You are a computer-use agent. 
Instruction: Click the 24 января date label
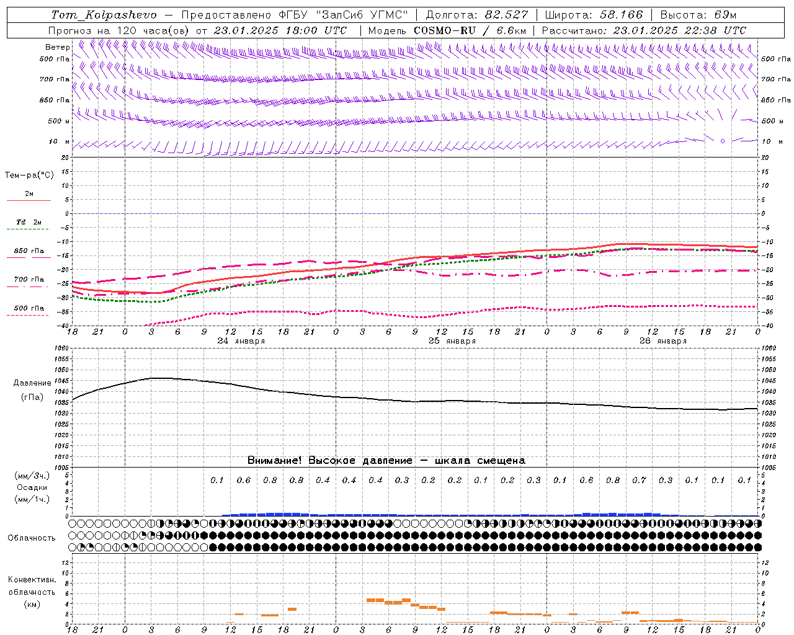point(241,341)
